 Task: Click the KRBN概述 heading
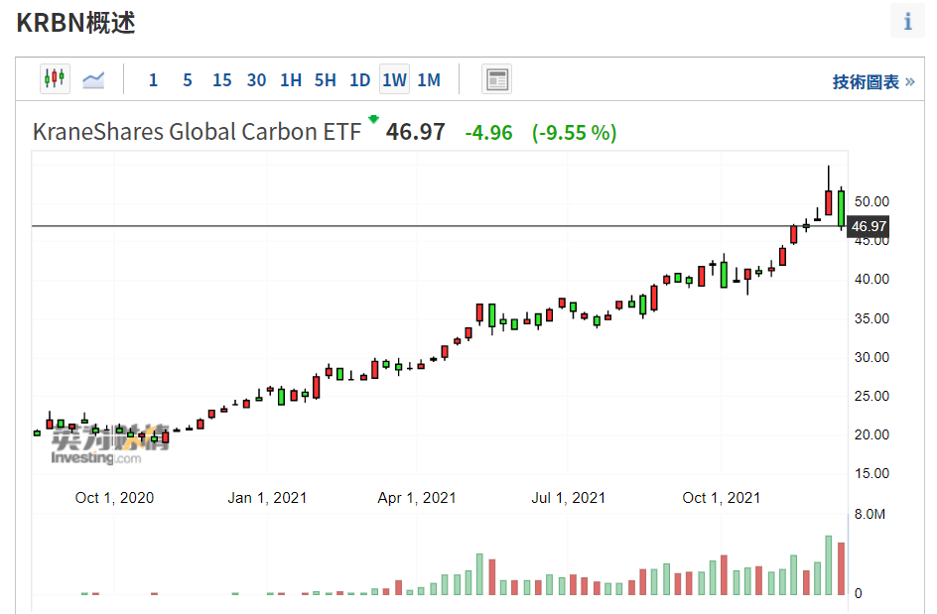coord(75,23)
